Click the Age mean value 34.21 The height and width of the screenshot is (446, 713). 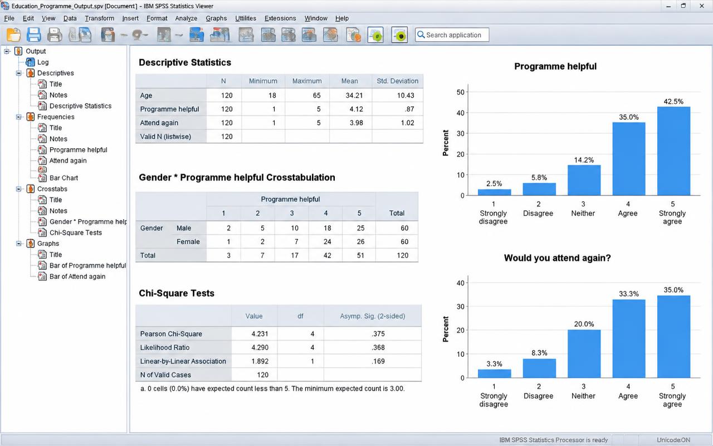coord(354,95)
